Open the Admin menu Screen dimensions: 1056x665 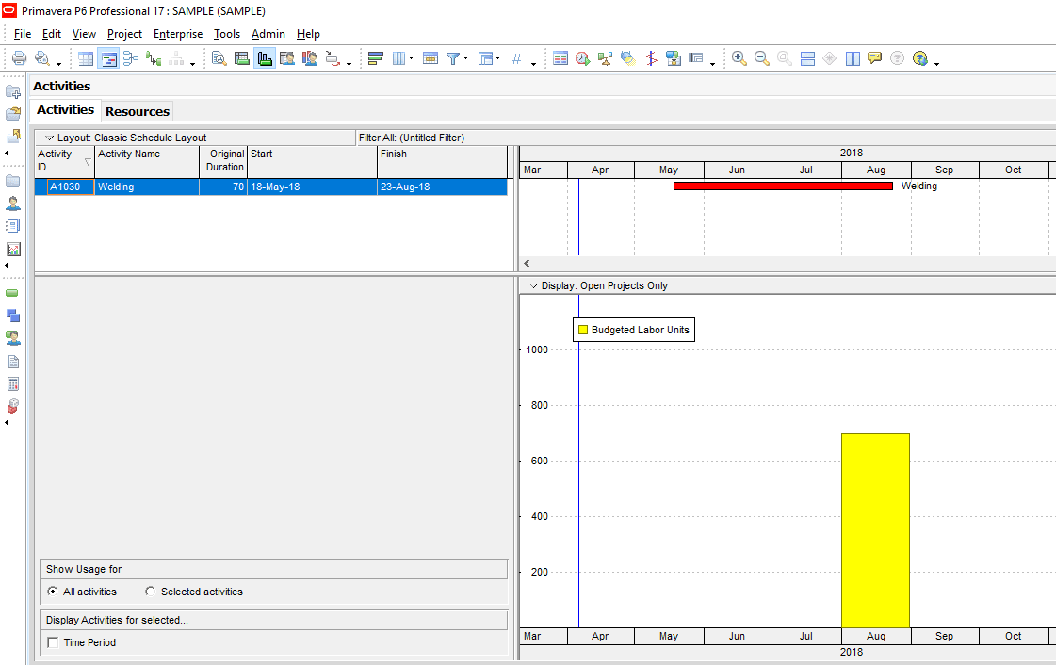pyautogui.click(x=268, y=34)
